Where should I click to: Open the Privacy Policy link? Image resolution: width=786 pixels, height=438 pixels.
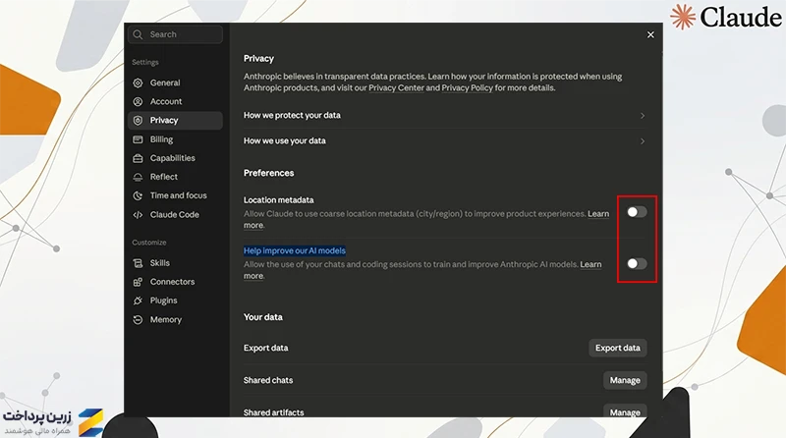pos(468,88)
